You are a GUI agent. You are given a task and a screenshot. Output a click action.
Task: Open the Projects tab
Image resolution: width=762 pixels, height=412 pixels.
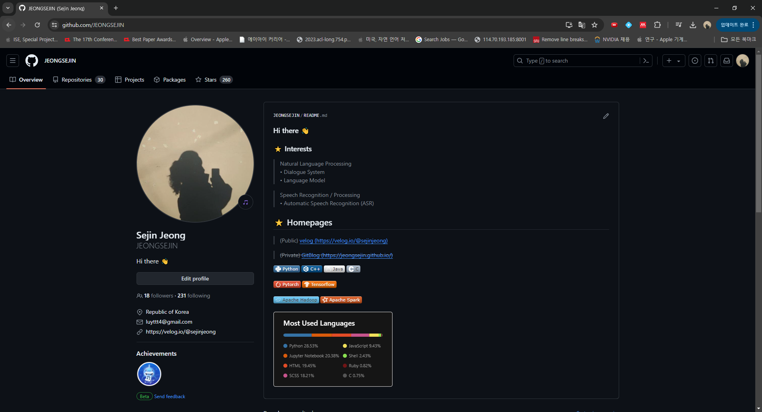tap(130, 80)
